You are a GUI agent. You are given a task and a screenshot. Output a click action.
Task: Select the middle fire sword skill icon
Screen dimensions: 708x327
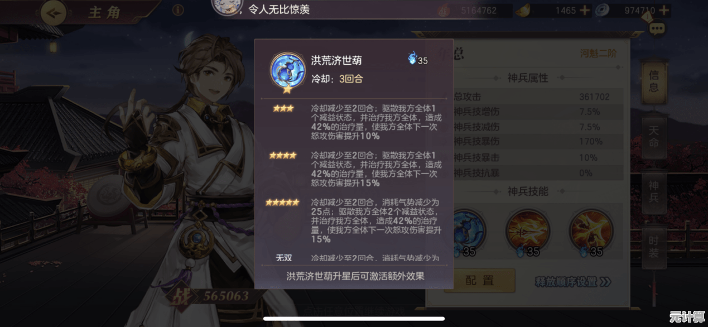524,230
